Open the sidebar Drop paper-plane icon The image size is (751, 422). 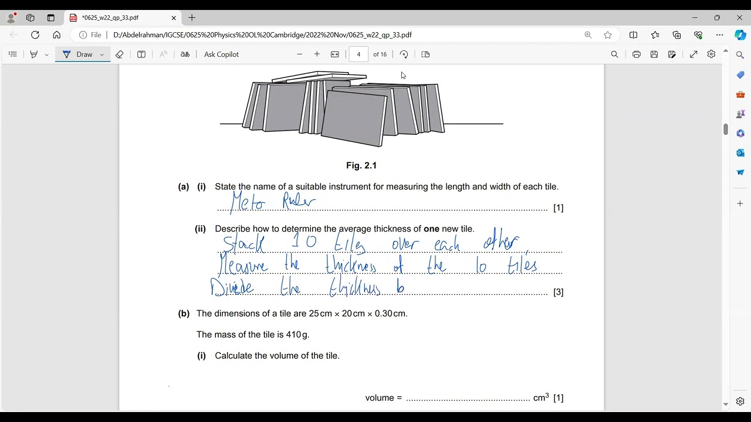pyautogui.click(x=740, y=172)
